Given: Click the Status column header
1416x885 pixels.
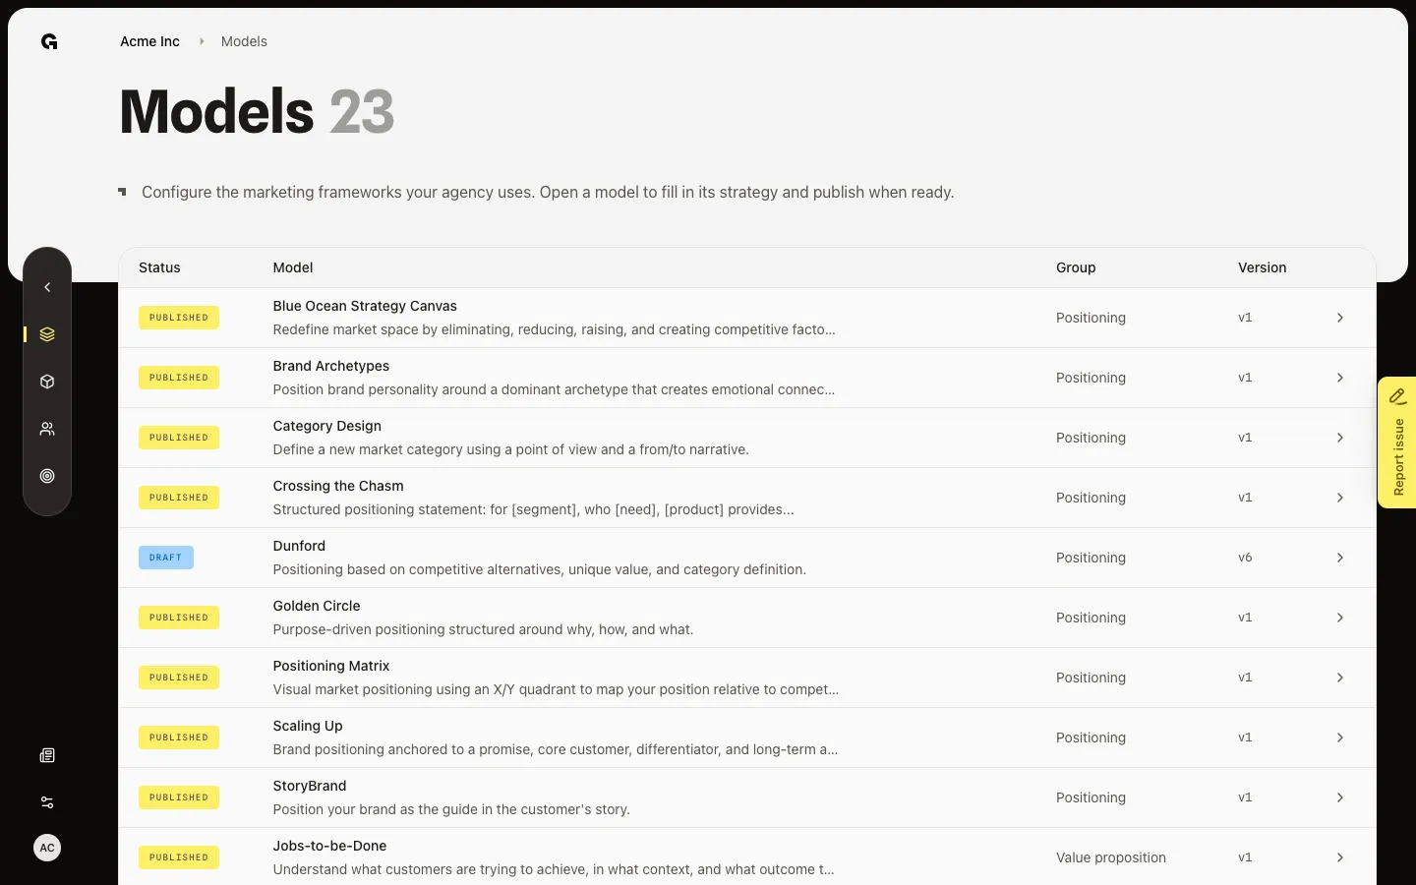Looking at the screenshot, I should 159,267.
